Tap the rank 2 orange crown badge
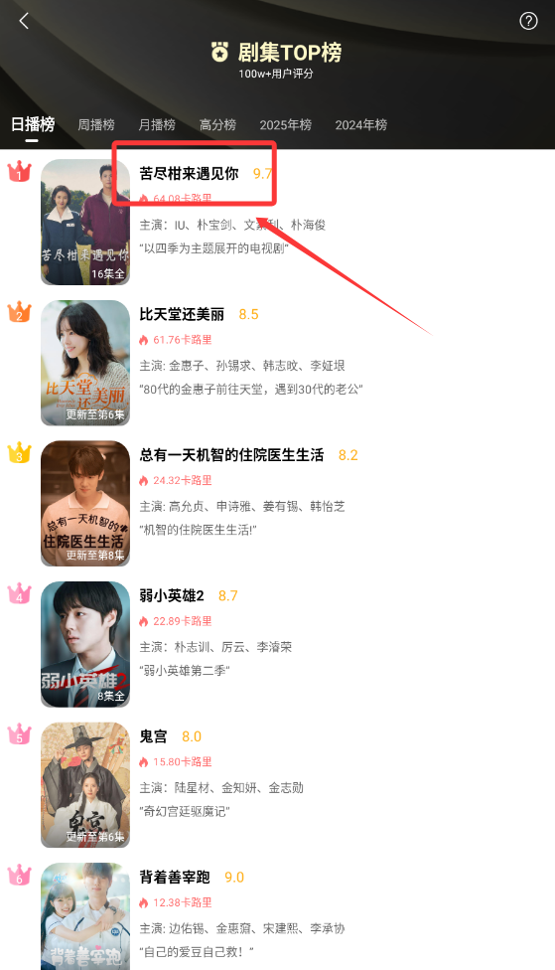This screenshot has height=970, width=555. tap(19, 312)
